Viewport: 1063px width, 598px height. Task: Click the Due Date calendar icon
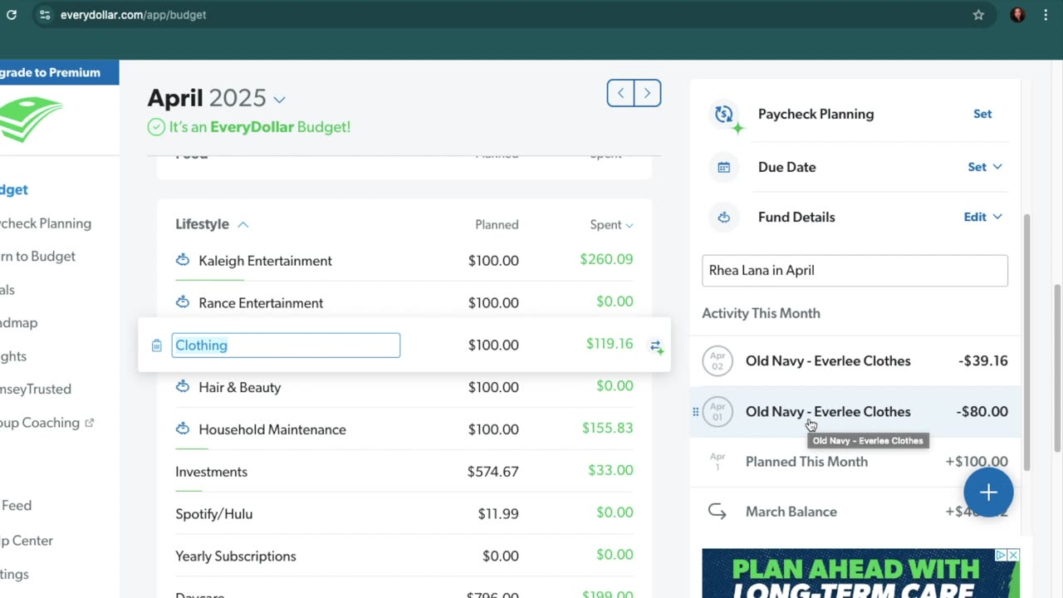[x=724, y=167]
